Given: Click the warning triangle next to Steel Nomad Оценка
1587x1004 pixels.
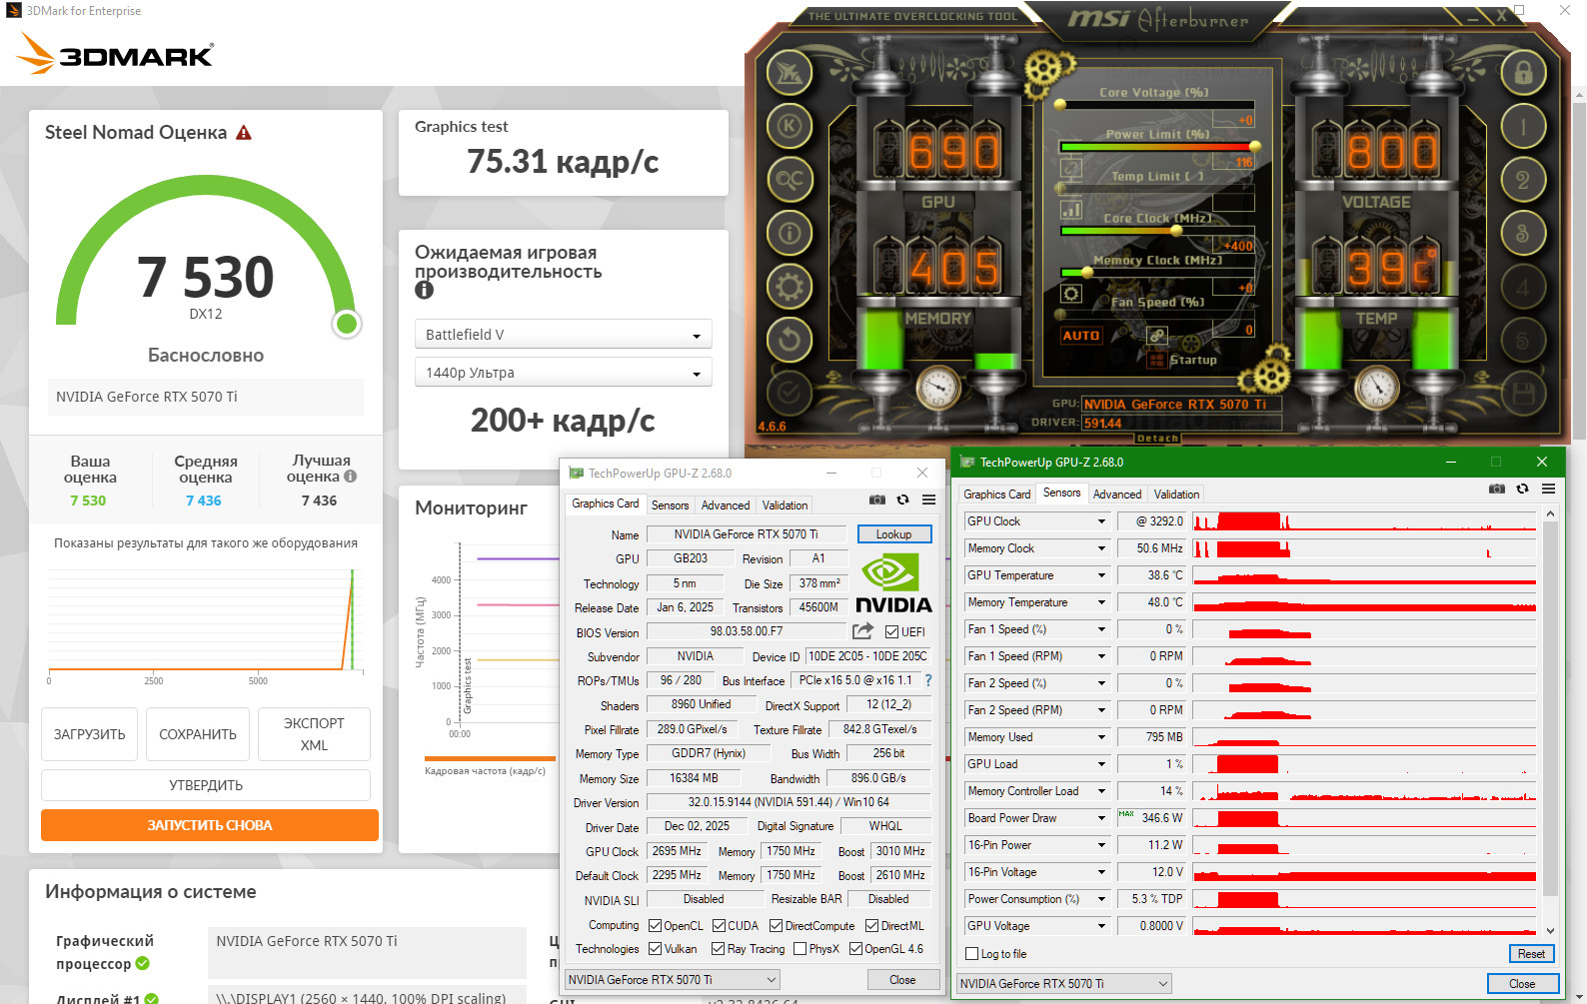Looking at the screenshot, I should [244, 133].
